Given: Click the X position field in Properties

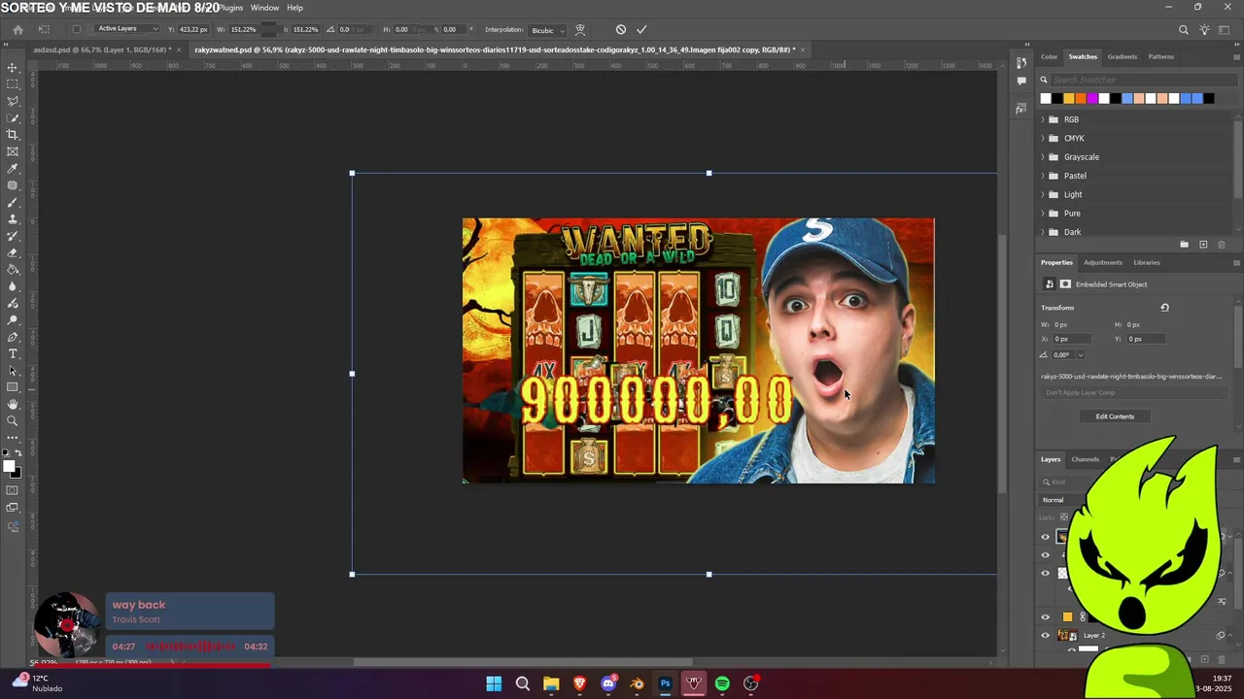Looking at the screenshot, I should point(1071,339).
